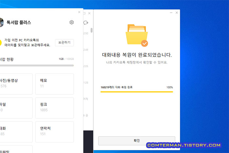Click the profile picture next to 톡서랍 플러스
Screen dimensions: 229x153
[1, 22]
